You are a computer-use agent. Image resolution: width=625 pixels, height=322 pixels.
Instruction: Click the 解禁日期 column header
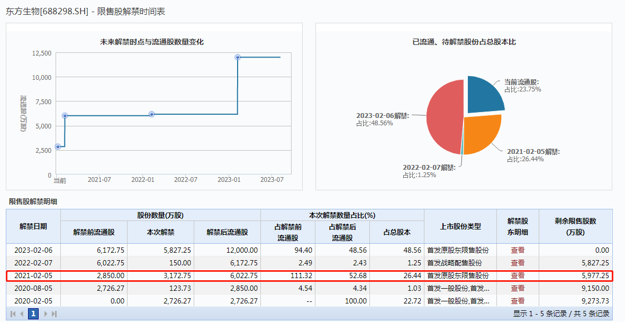33,226
